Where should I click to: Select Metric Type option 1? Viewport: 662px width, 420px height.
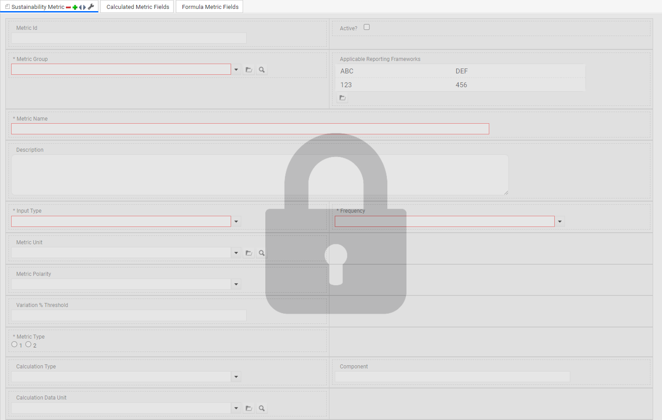[x=14, y=344]
